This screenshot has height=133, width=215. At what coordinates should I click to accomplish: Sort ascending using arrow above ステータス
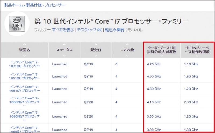click(x=64, y=44)
